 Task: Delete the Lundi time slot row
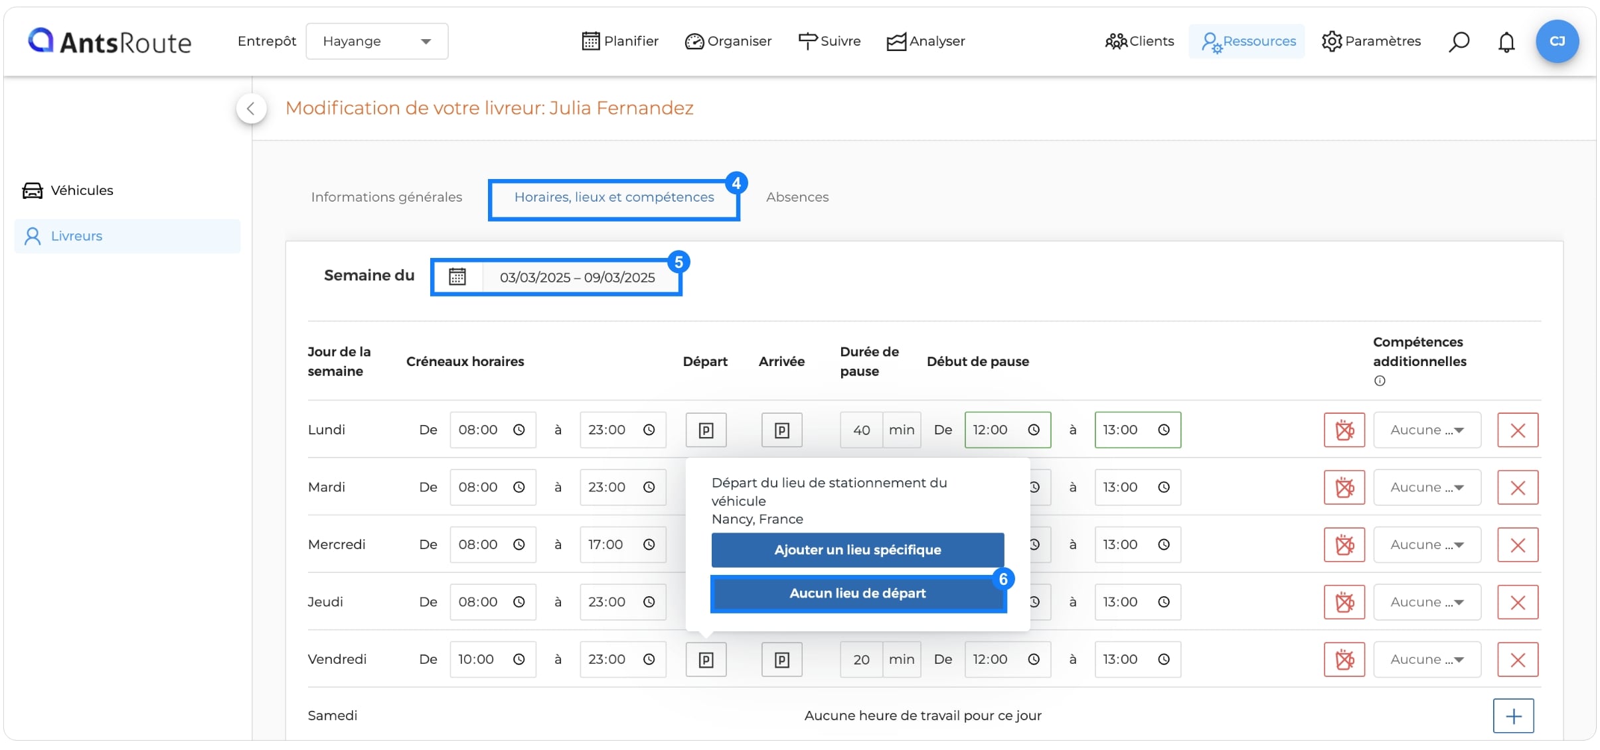coord(1518,430)
